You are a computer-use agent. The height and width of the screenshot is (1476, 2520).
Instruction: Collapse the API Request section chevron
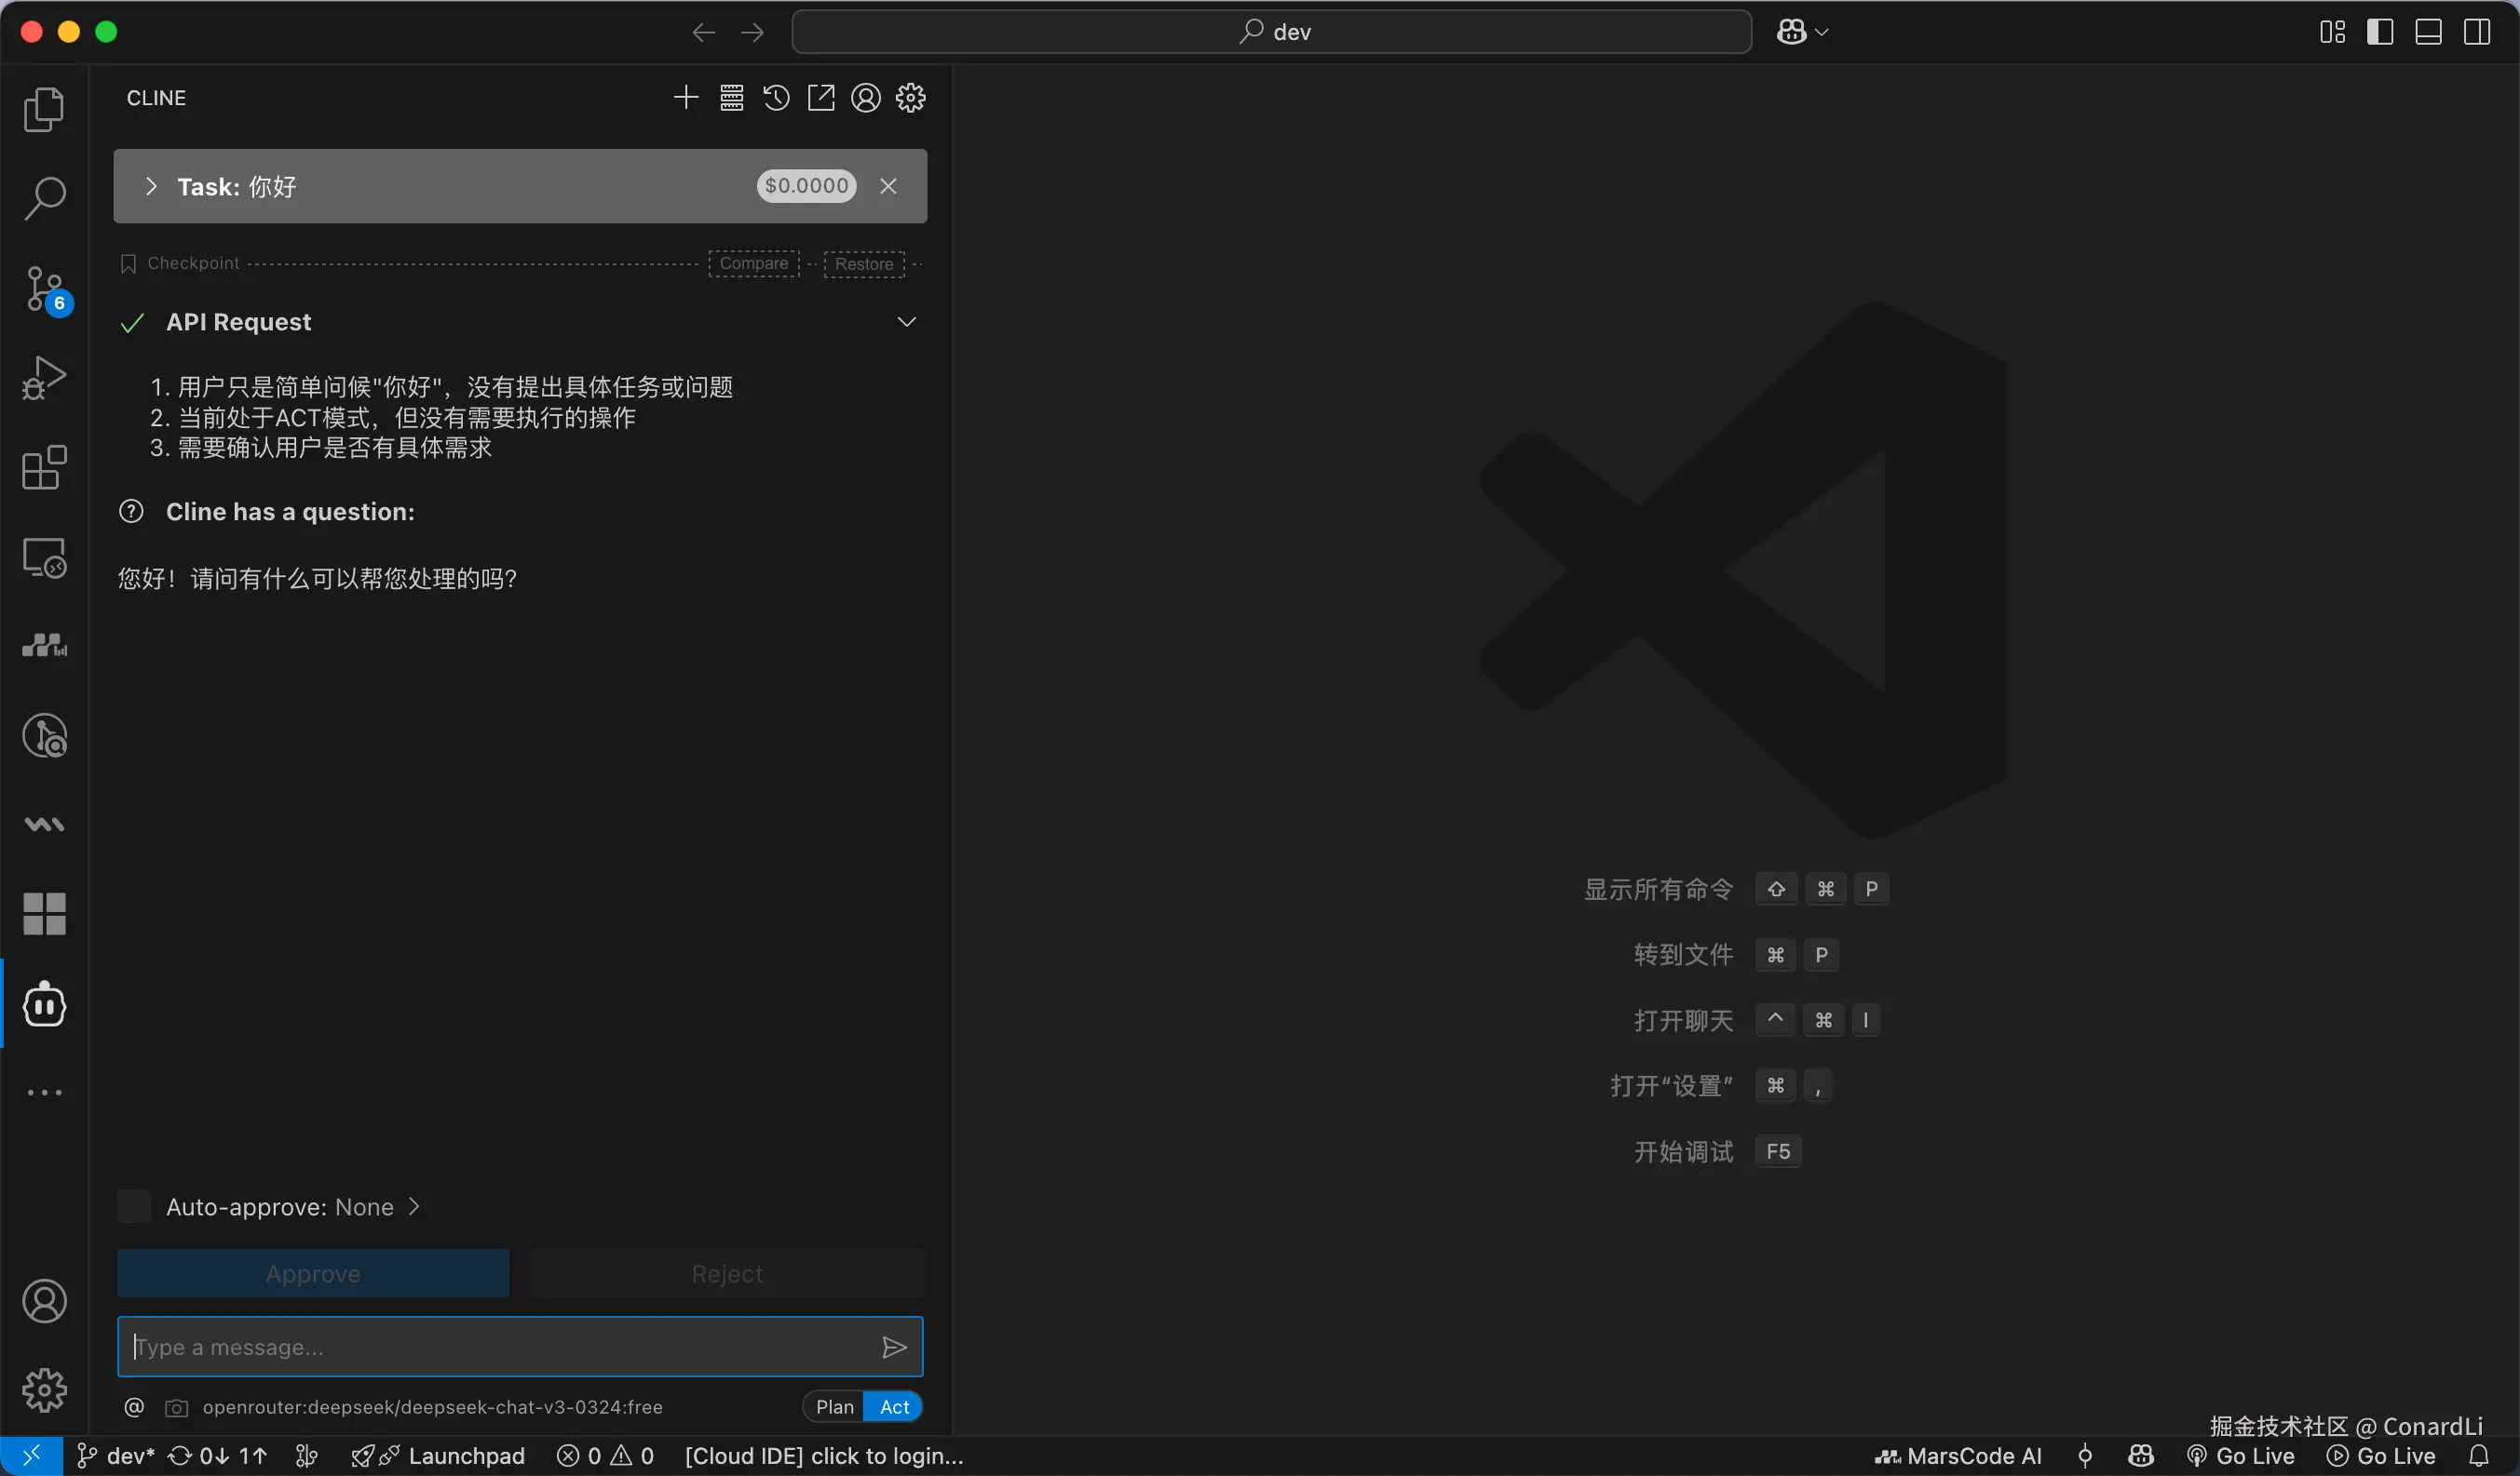click(906, 322)
